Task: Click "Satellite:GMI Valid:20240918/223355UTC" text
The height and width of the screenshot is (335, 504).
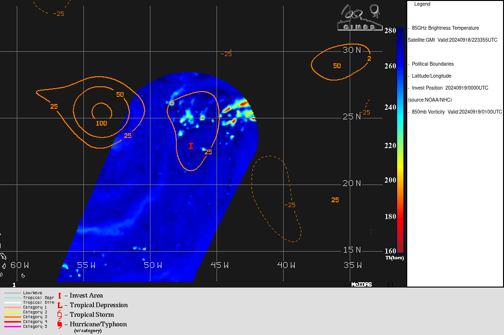Action: coord(452,40)
